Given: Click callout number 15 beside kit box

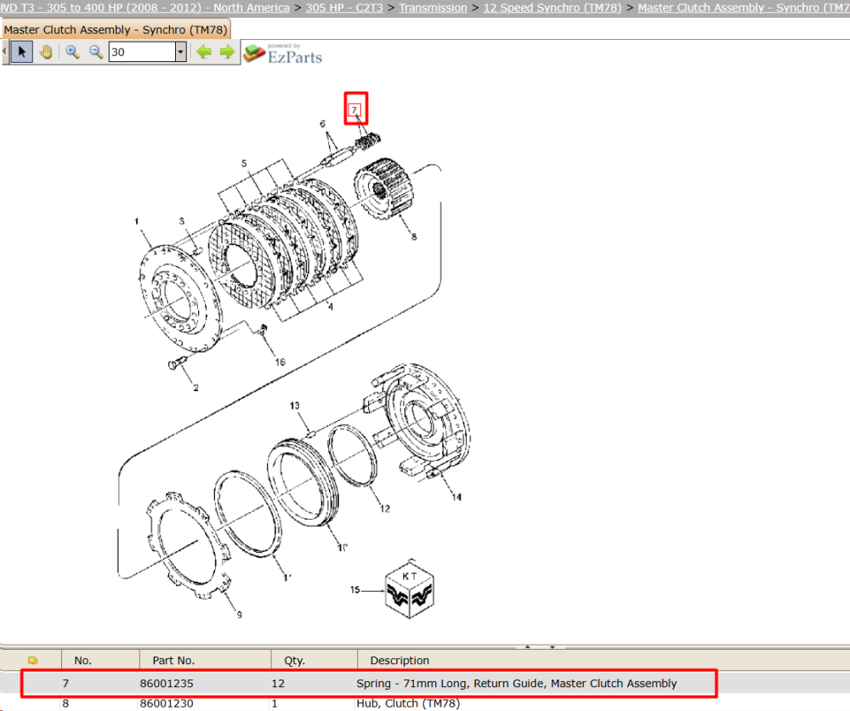Looking at the screenshot, I should pos(355,589).
